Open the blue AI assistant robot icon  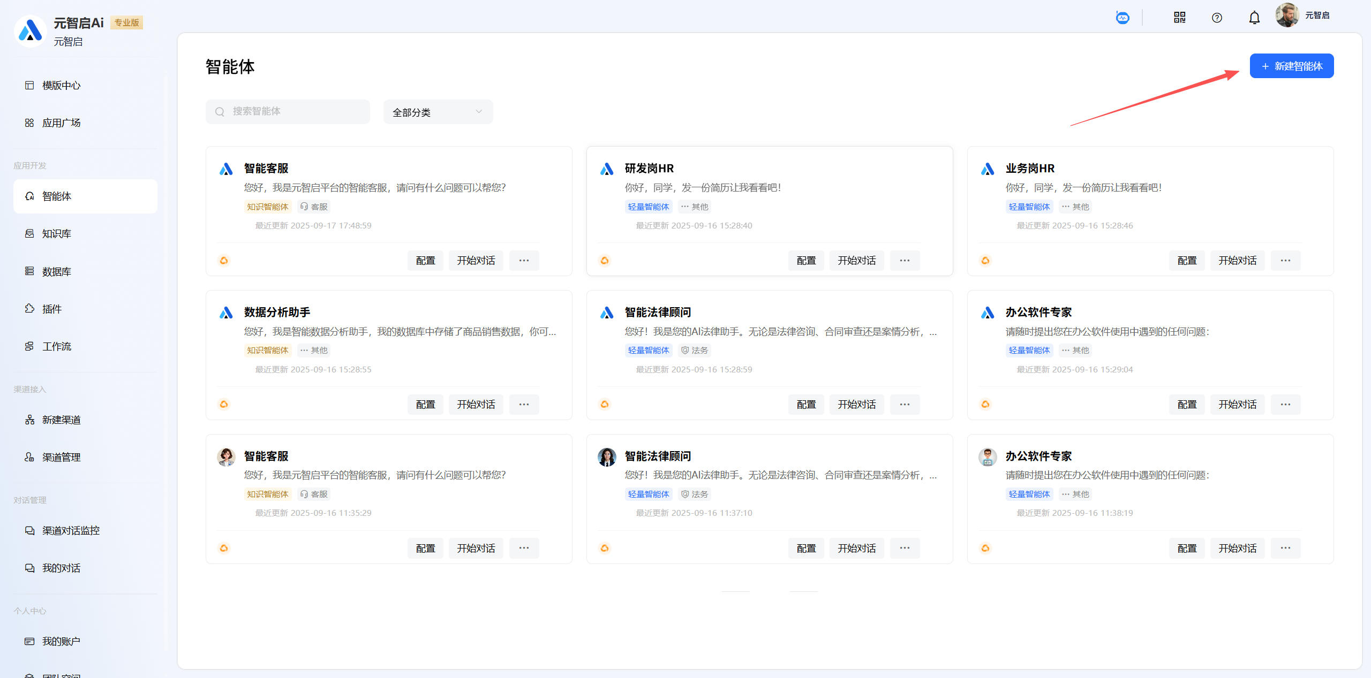click(1123, 18)
